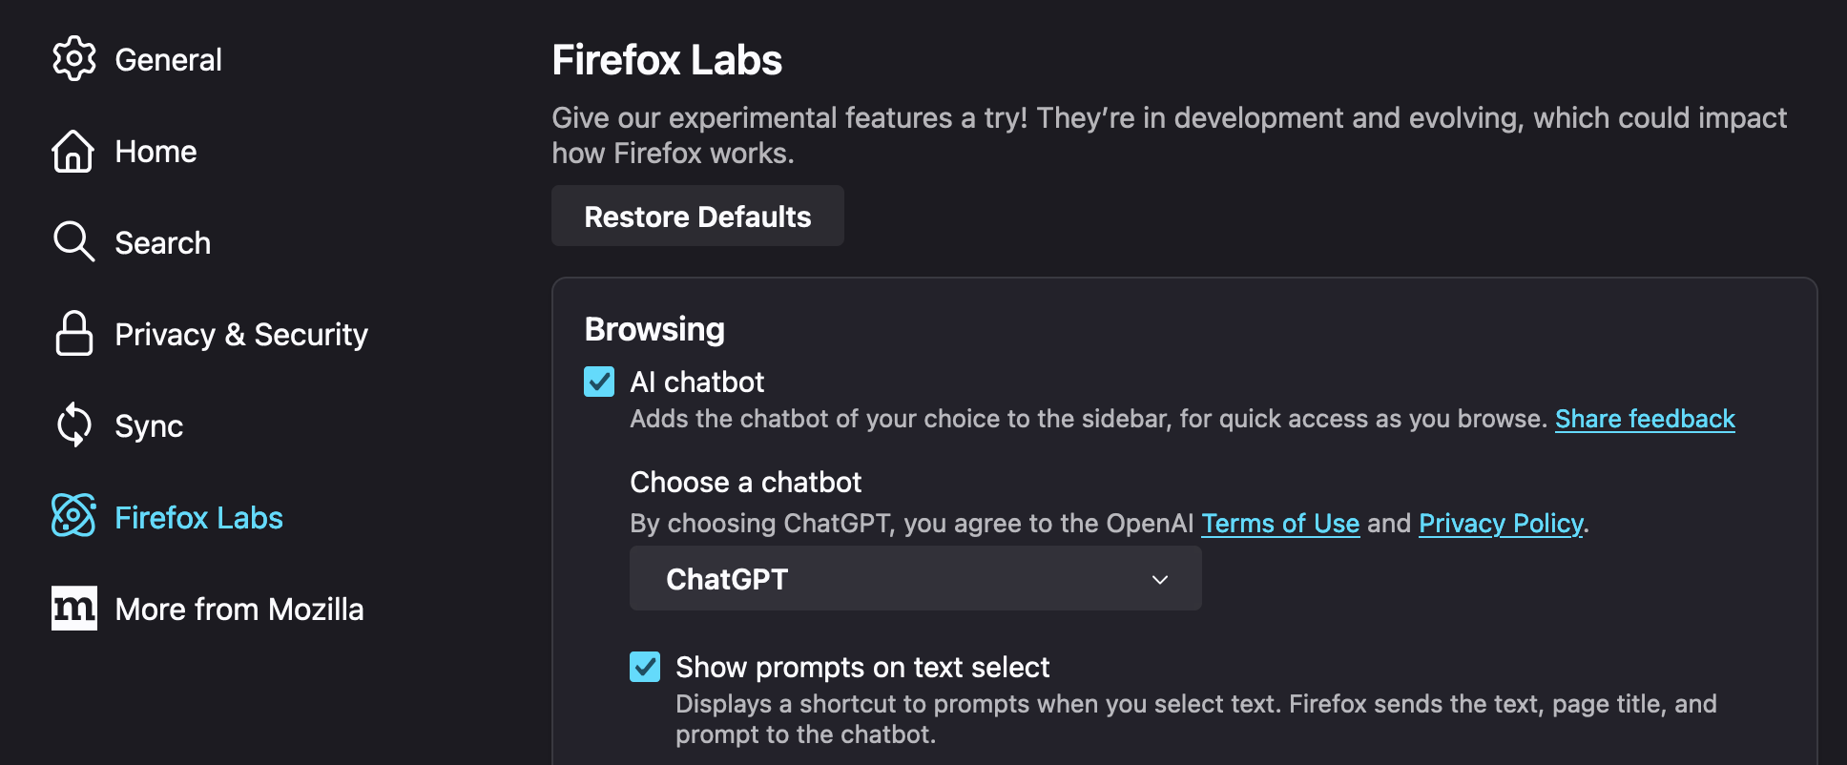The height and width of the screenshot is (765, 1847).
Task: Click the Sync arrows icon
Action: 73,425
